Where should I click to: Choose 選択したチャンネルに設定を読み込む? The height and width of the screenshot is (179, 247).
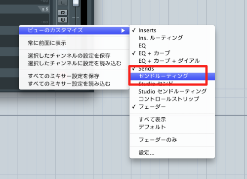point(74,63)
